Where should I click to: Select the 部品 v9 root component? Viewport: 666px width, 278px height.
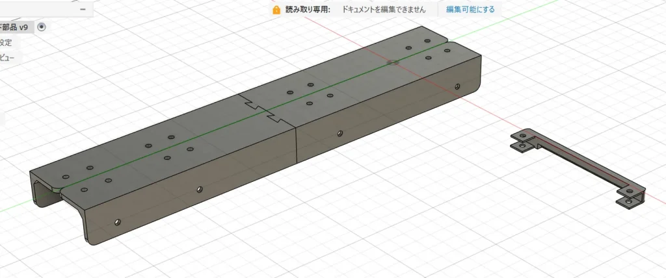click(x=14, y=27)
